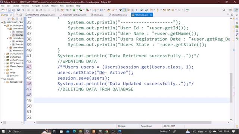This screenshot has width=239, height=134.
Task: Click the editor horizontal scrollbar
Action: point(124,122)
